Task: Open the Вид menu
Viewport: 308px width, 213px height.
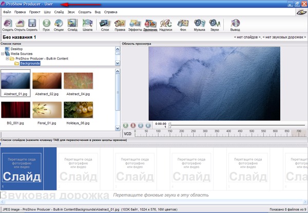Action: (x=98, y=12)
